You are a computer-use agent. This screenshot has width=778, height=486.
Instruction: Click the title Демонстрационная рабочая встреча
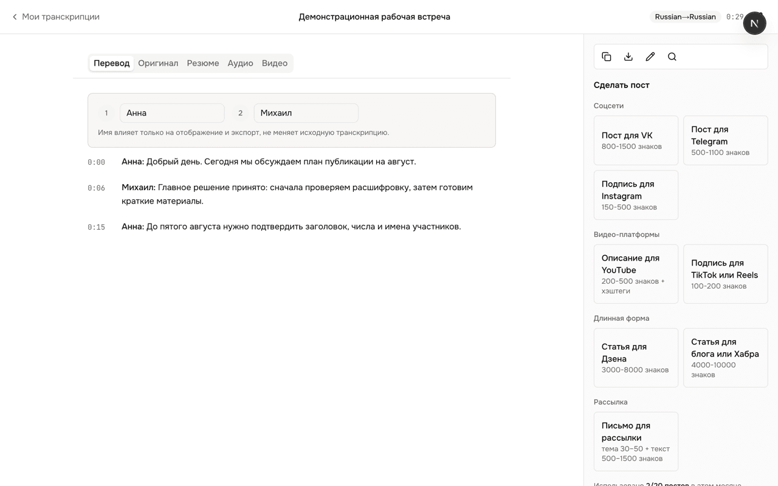click(374, 17)
